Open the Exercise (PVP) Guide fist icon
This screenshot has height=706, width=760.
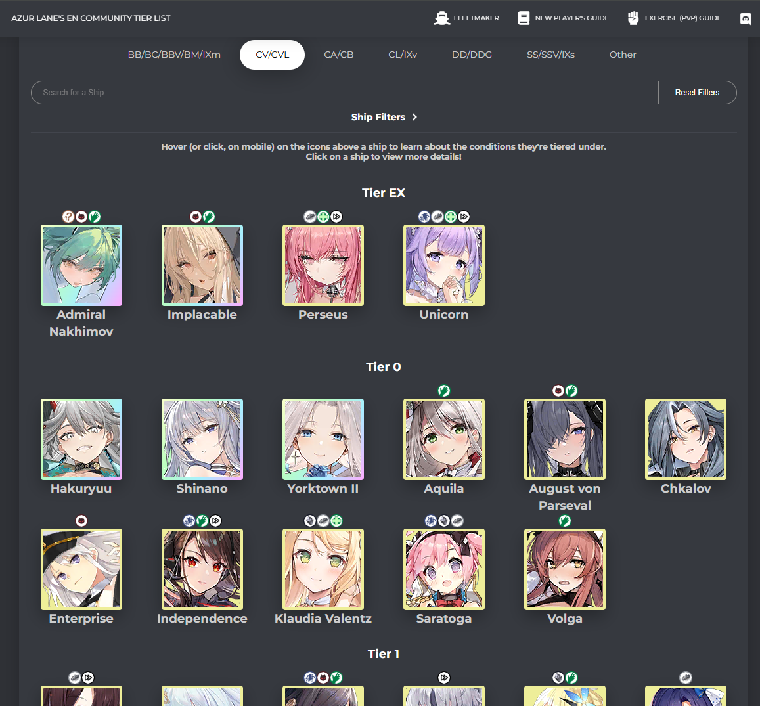coord(633,18)
